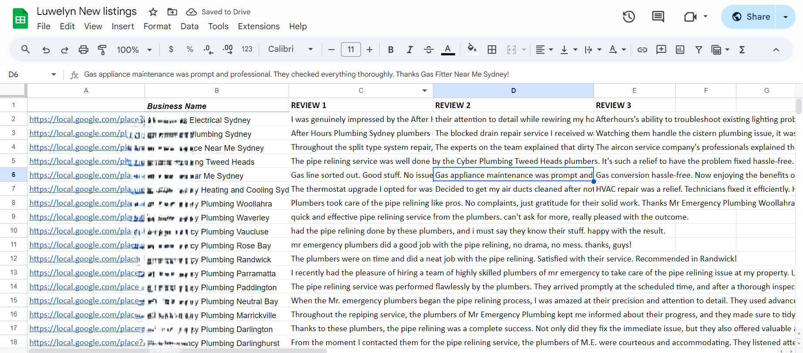This screenshot has height=353, width=803.
Task: Select column D header
Action: pos(513,91)
